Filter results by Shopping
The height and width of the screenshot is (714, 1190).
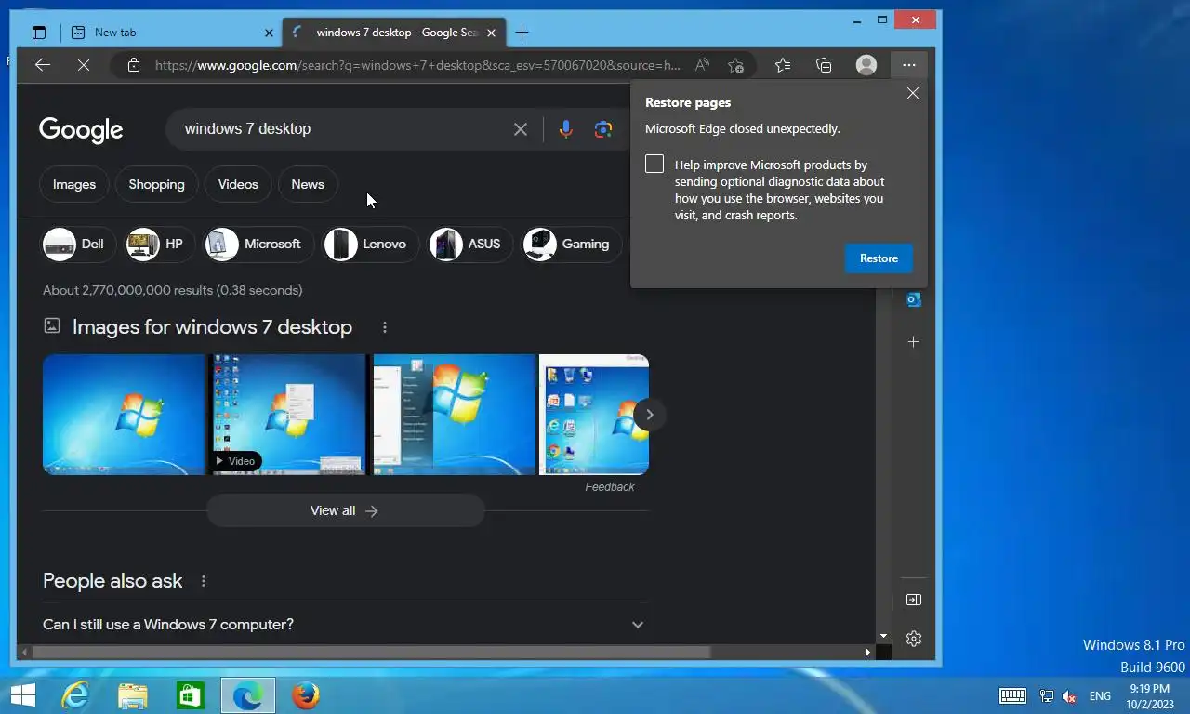156,184
